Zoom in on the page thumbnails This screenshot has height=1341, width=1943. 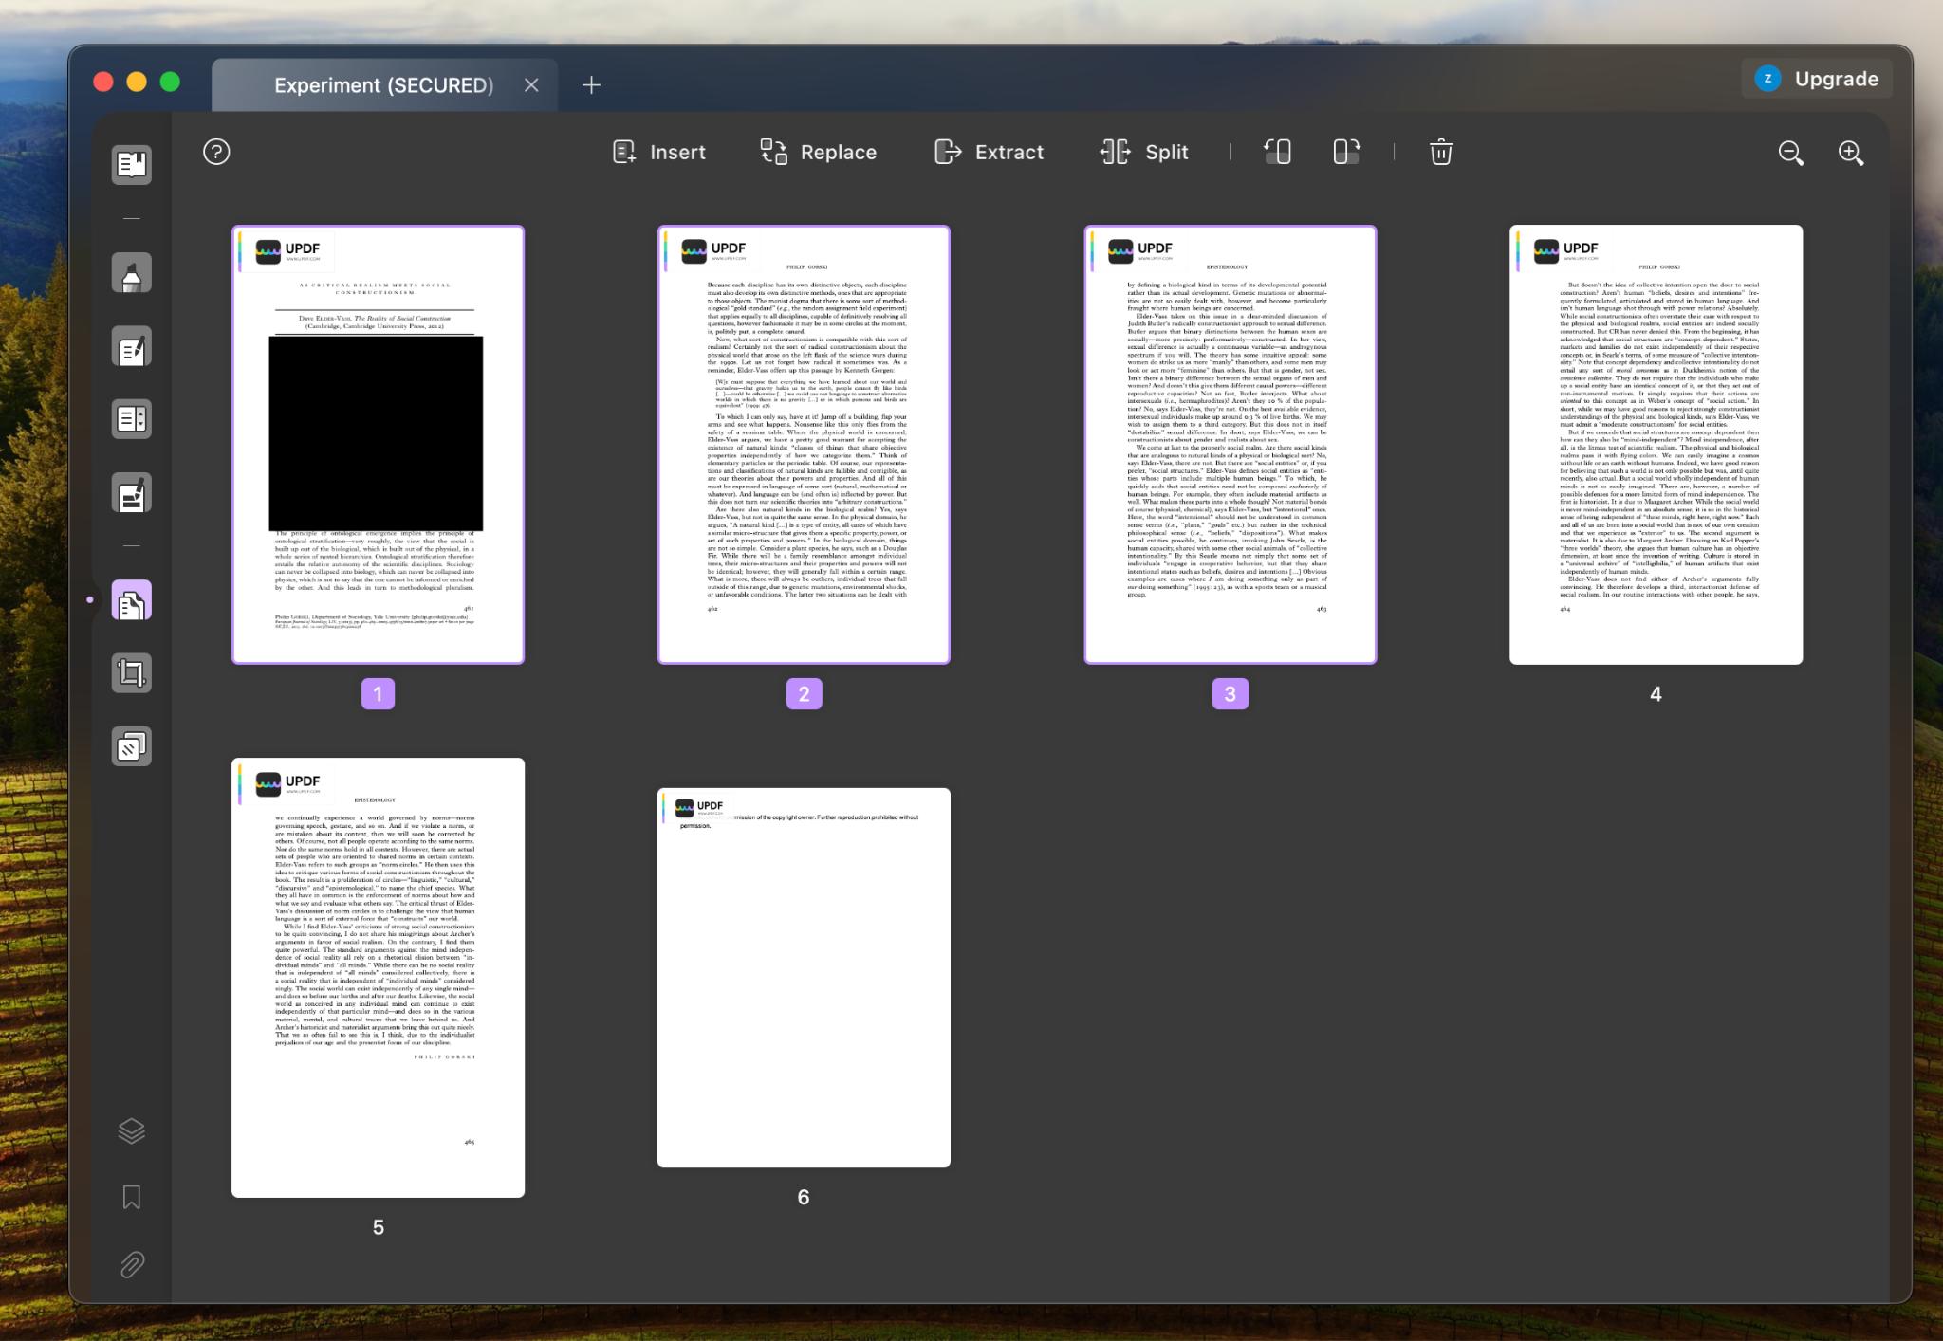coord(1850,152)
